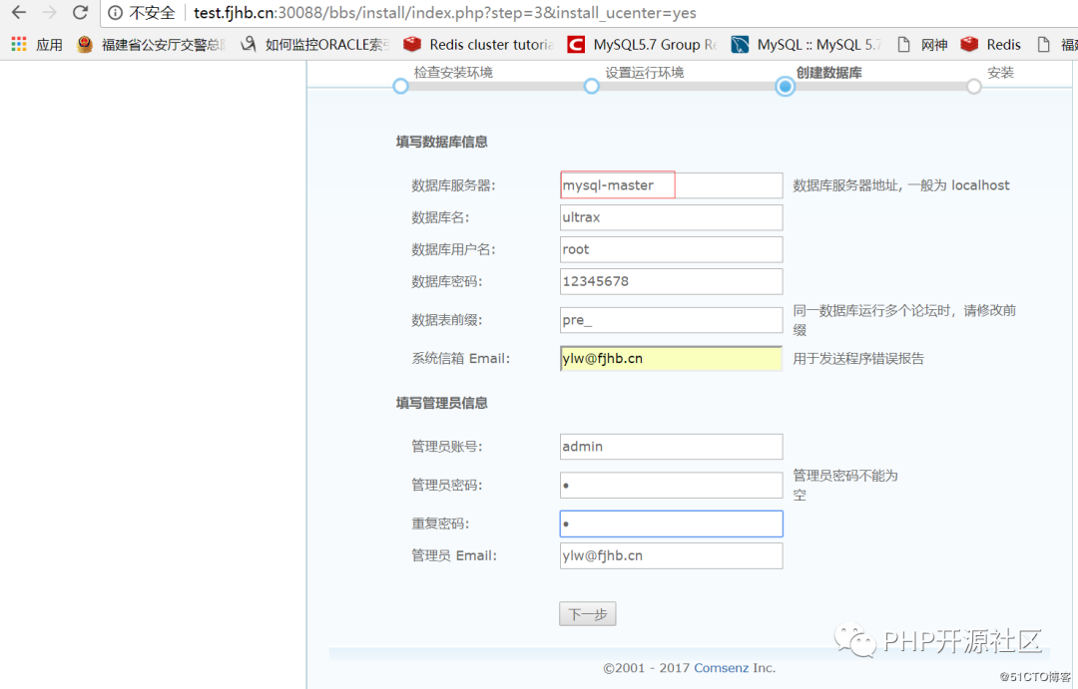Focus the 数据库名 field with ultrax
Viewport: 1078px width, 689px height.
(671, 217)
